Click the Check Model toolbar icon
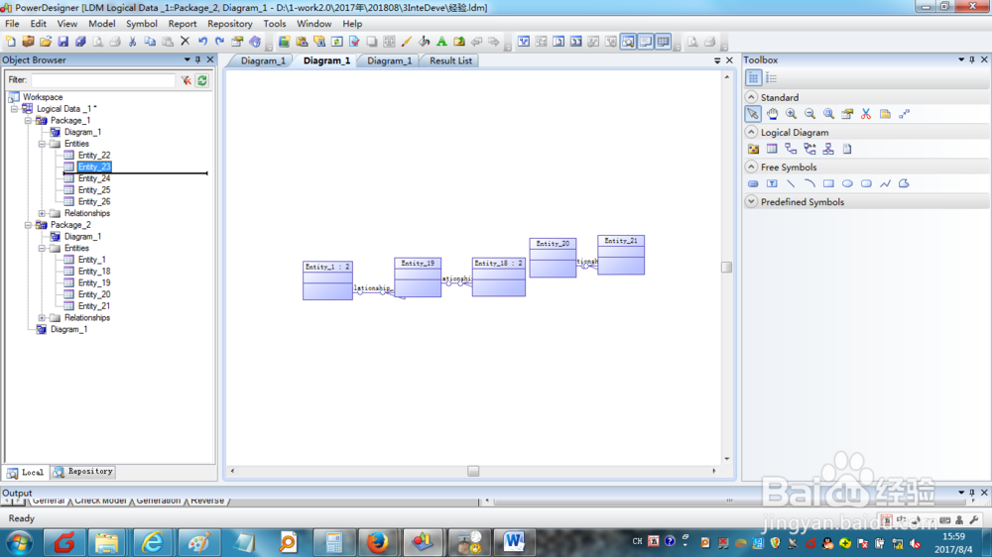Viewport: 992px width, 557px height. coord(354,42)
